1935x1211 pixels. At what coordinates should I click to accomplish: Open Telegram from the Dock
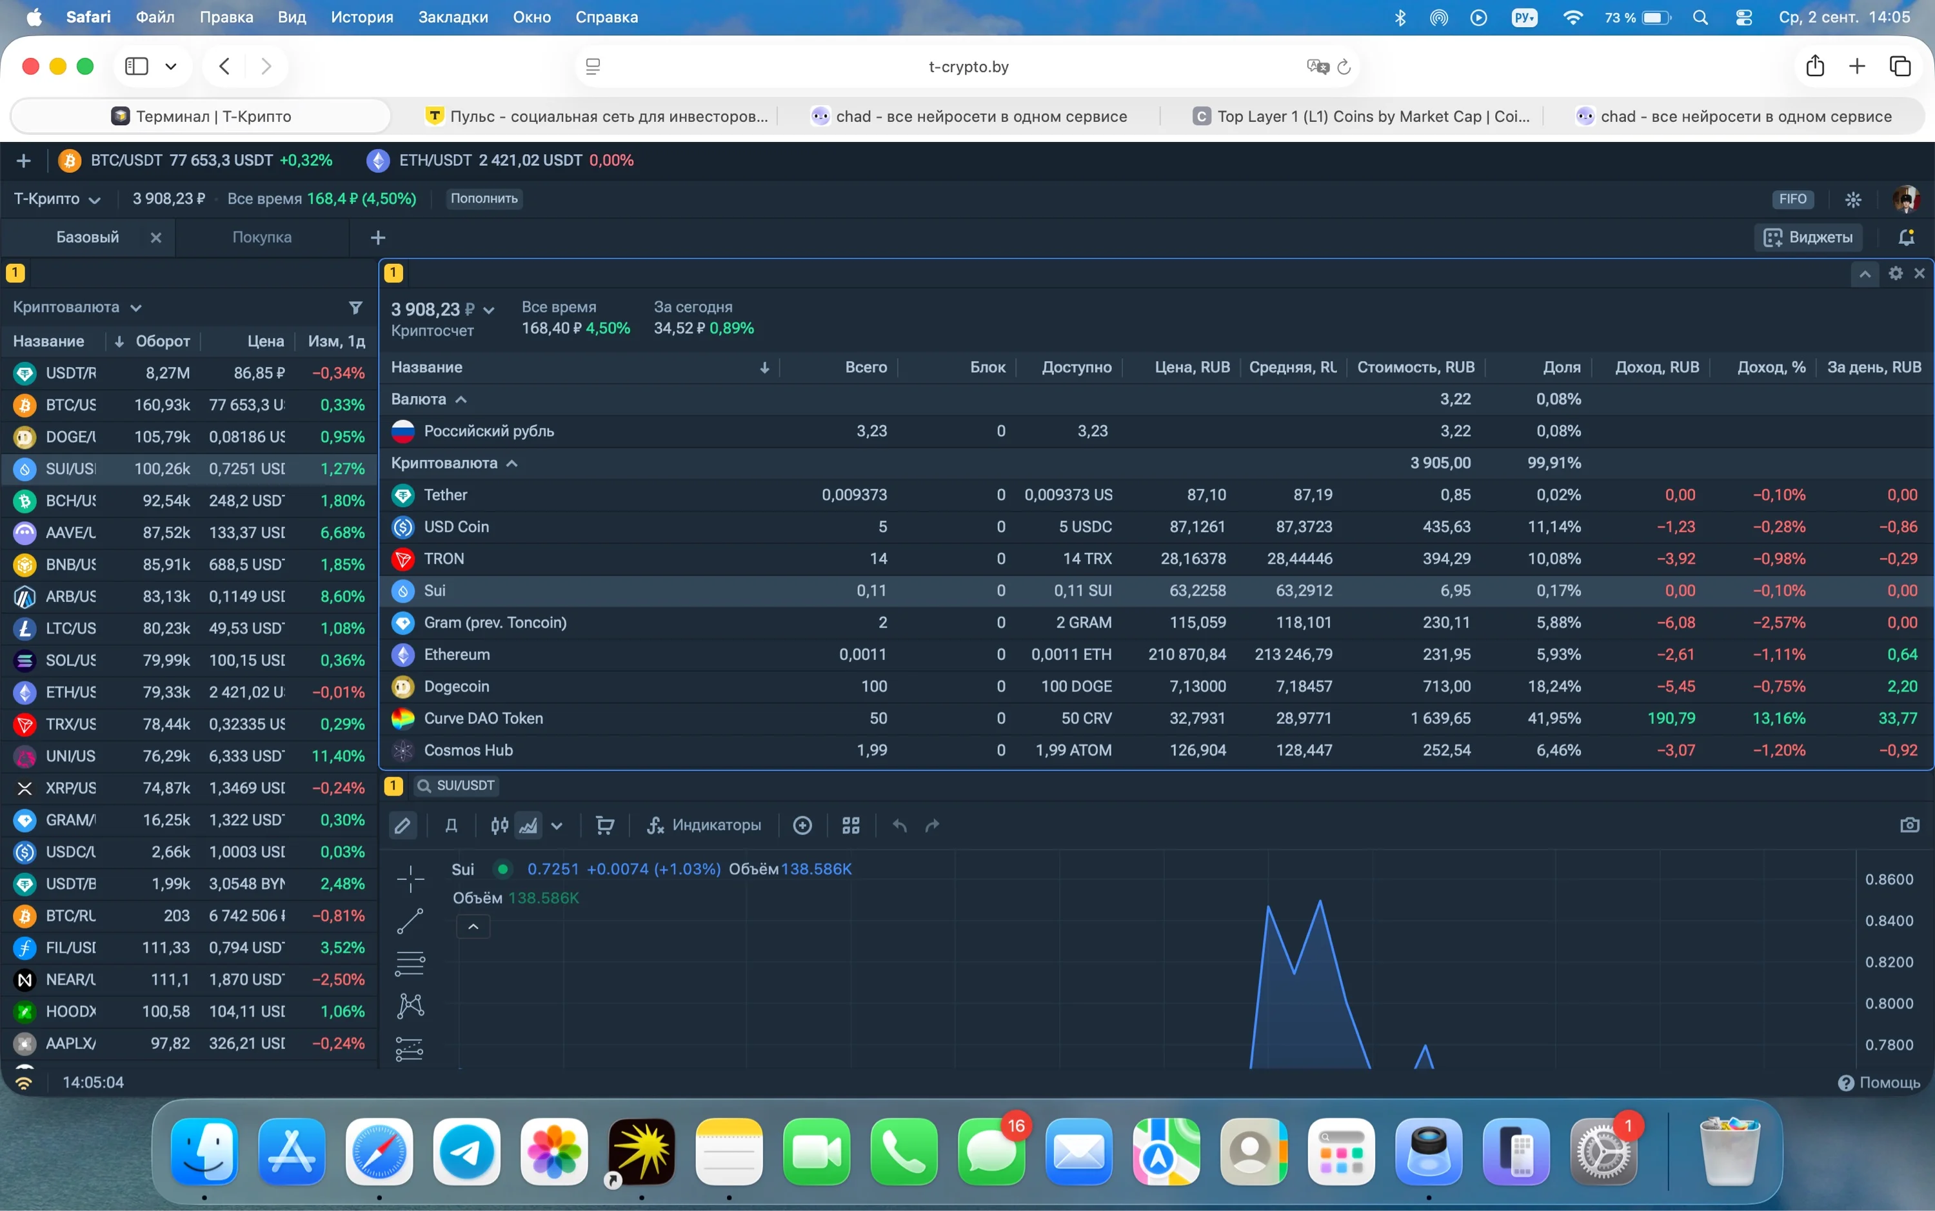coord(467,1152)
